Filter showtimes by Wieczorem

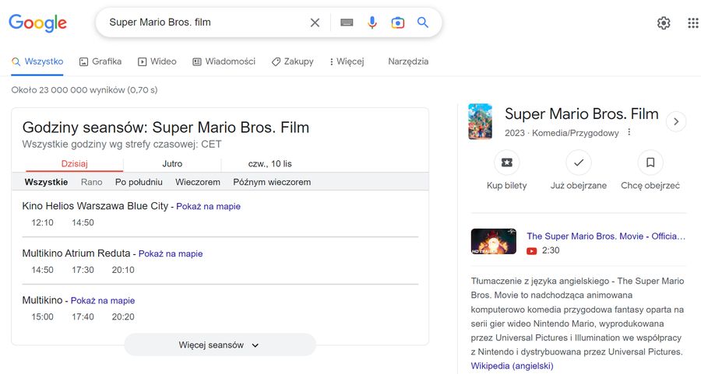[198, 182]
